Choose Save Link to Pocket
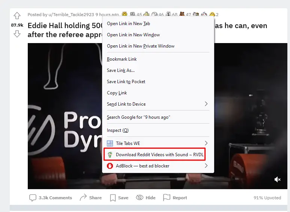This screenshot has width=290, height=212. (x=158, y=82)
